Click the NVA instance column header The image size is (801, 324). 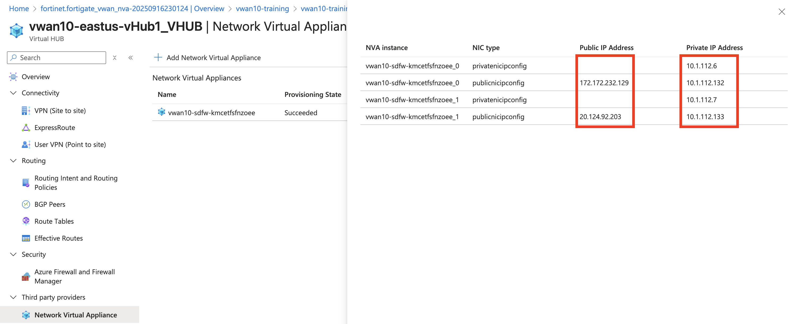click(x=386, y=48)
